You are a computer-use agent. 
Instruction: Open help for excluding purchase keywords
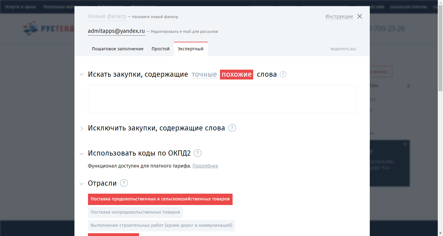coord(232,128)
